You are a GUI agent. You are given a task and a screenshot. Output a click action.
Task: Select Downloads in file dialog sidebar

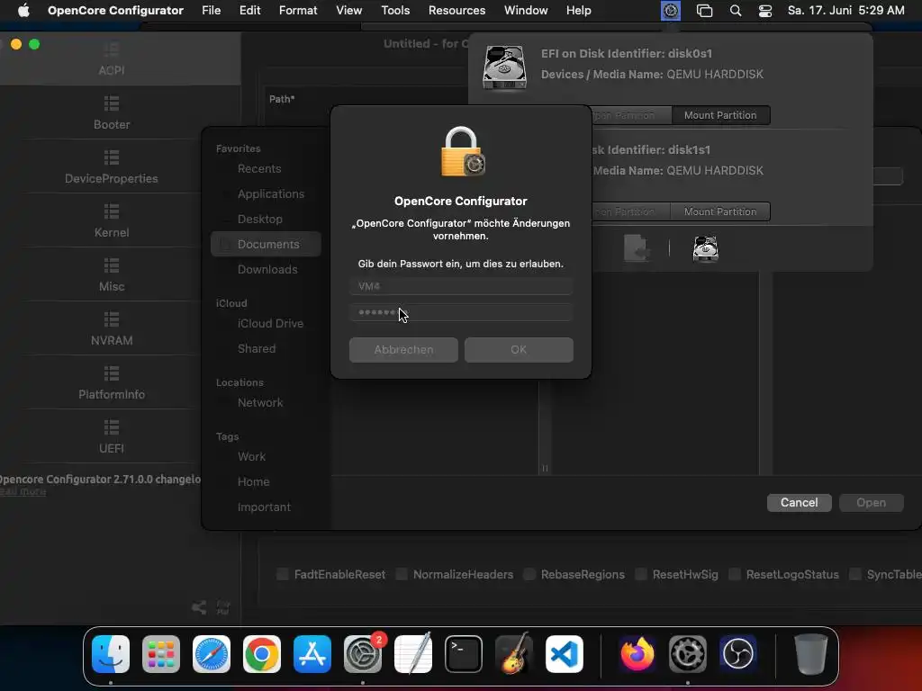point(266,269)
